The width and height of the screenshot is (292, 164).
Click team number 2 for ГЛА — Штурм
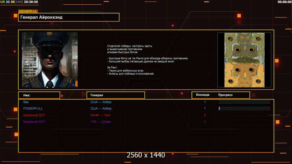point(205,122)
